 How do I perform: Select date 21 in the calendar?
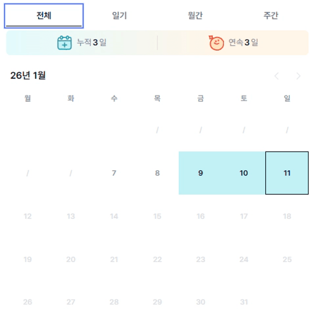point(114,260)
